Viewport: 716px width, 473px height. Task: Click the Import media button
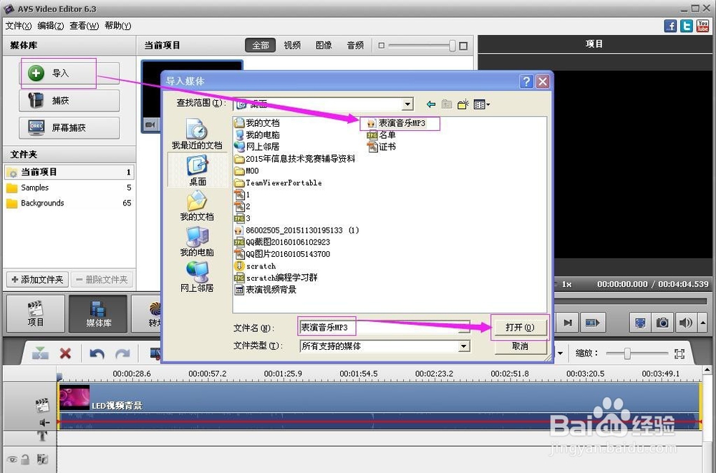(69, 73)
